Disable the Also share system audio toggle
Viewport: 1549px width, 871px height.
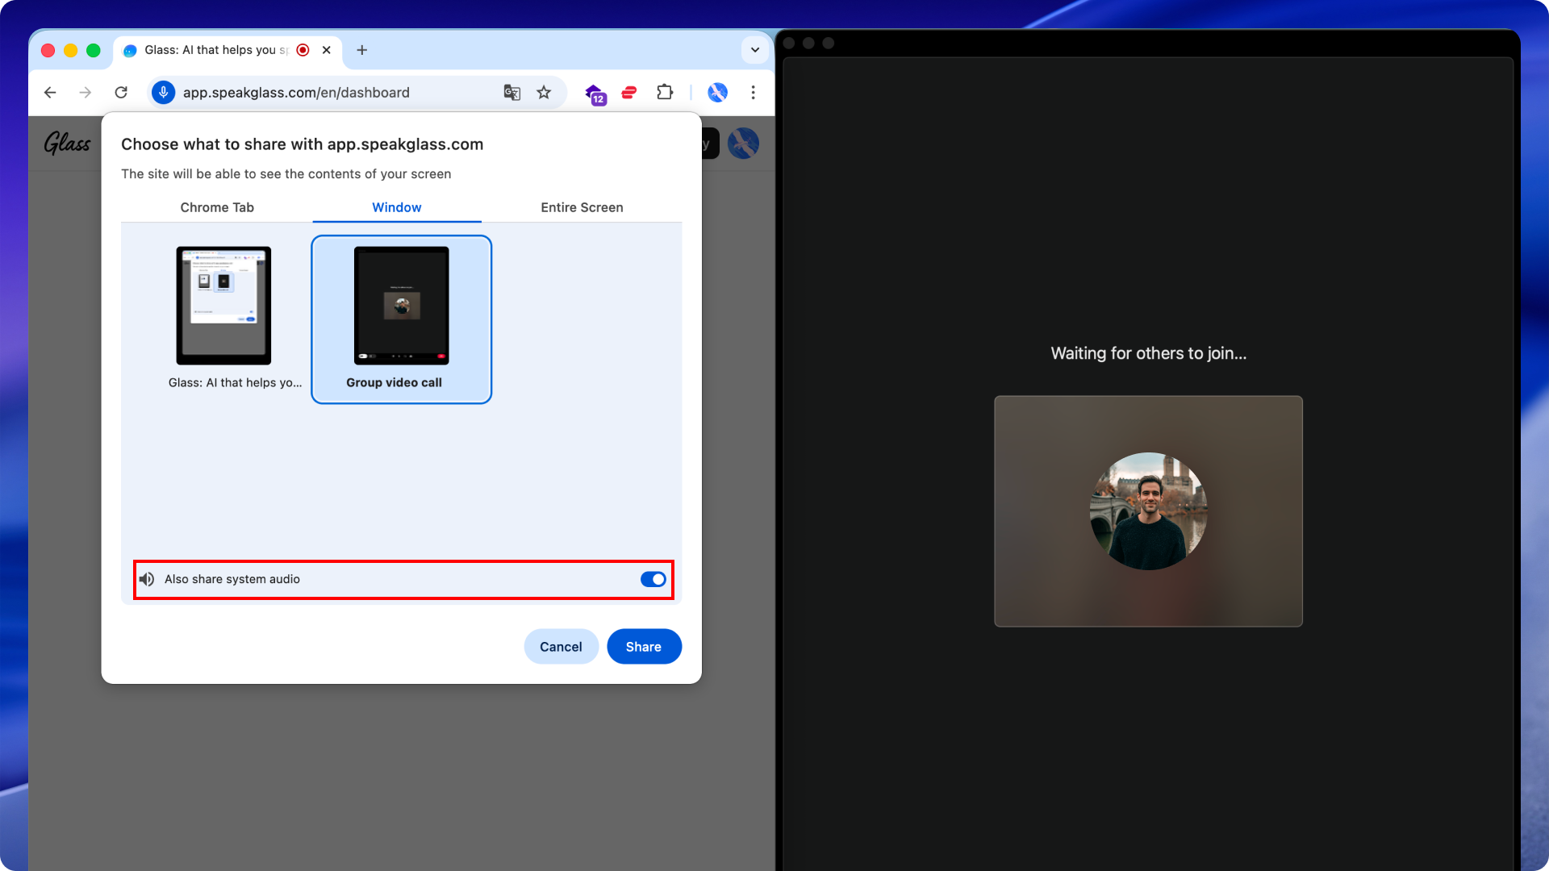click(653, 579)
